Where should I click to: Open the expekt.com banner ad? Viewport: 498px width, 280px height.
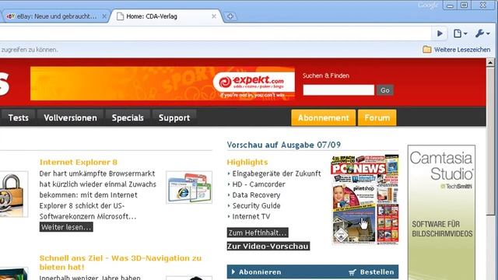(x=163, y=83)
